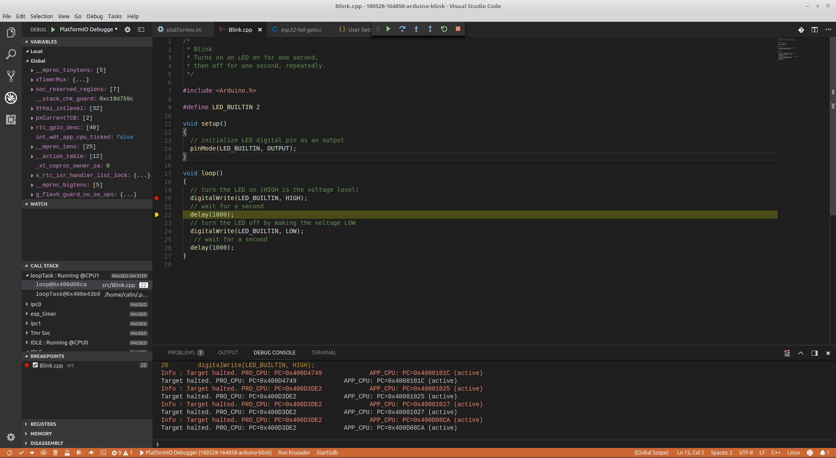Click PlatformIO Test flask icon in status bar
The height and width of the screenshot is (458, 836).
[x=67, y=453]
